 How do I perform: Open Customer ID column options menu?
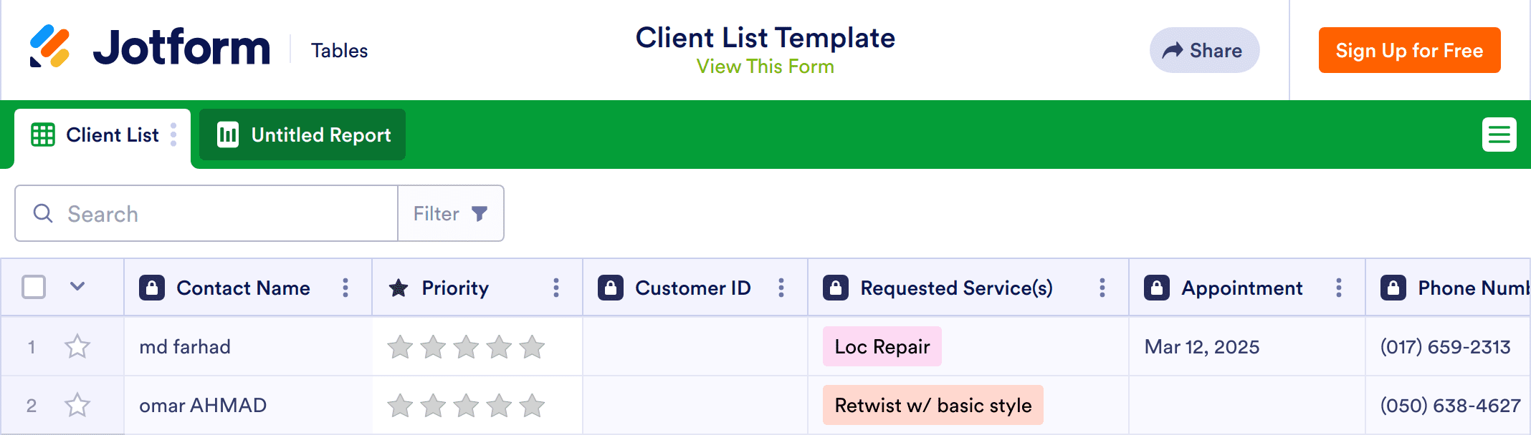781,288
